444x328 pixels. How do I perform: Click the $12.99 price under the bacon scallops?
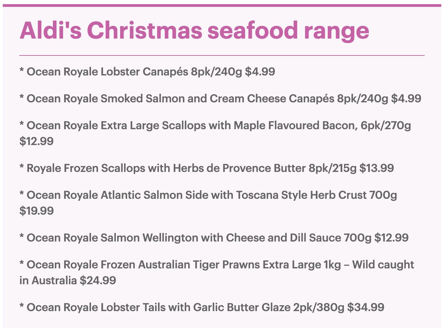point(37,141)
